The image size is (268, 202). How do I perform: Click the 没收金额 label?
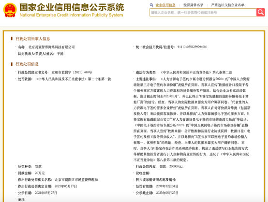[143, 173]
